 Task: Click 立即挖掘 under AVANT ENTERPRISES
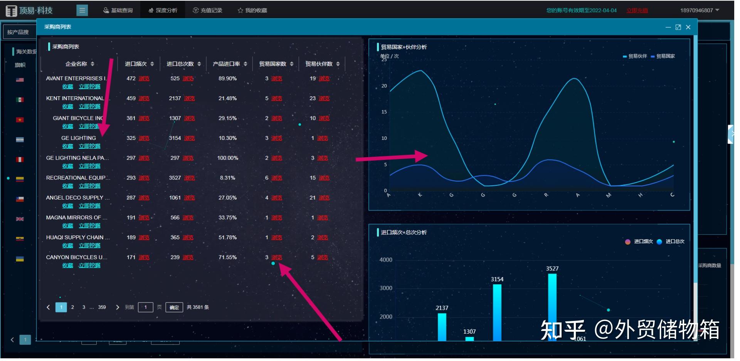coord(90,87)
